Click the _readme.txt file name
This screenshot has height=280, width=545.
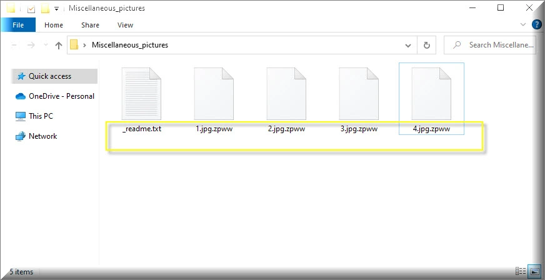(142, 129)
